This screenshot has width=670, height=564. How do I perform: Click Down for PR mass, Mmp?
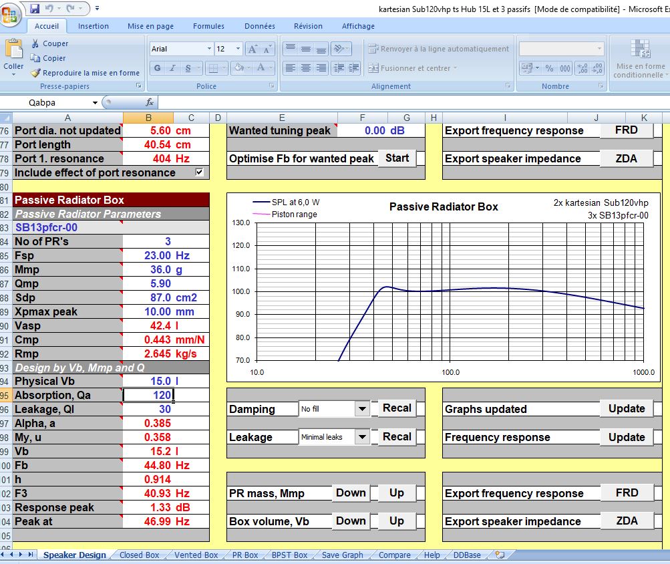pos(351,492)
